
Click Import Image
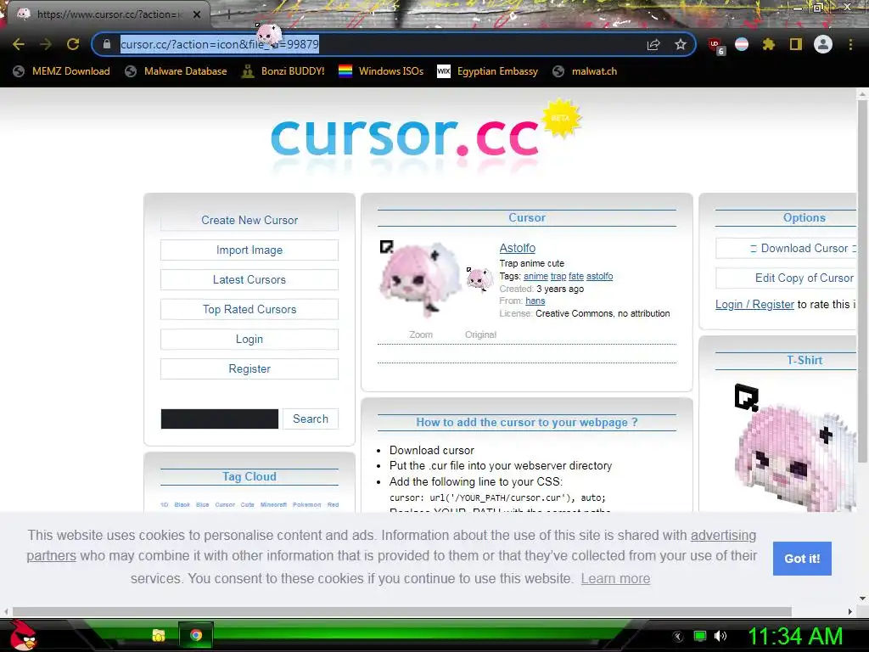[x=249, y=250]
